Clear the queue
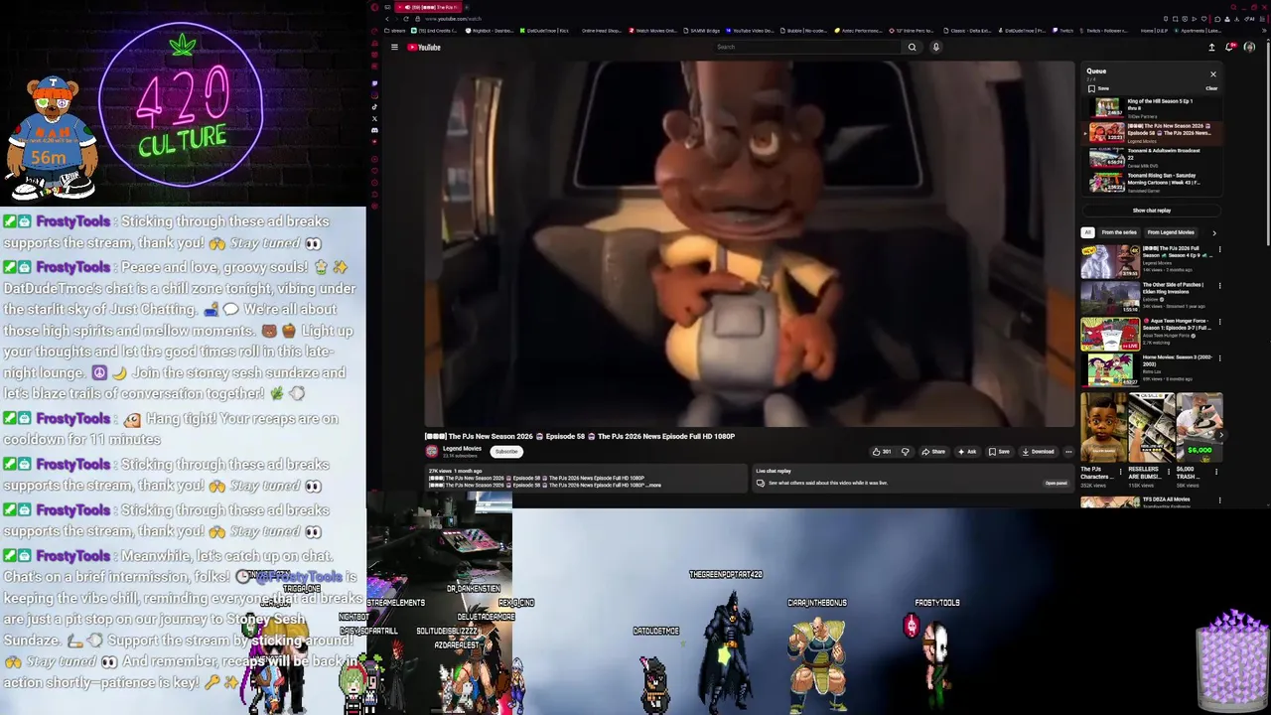Screen dimensions: 1271x715 [1211, 88]
